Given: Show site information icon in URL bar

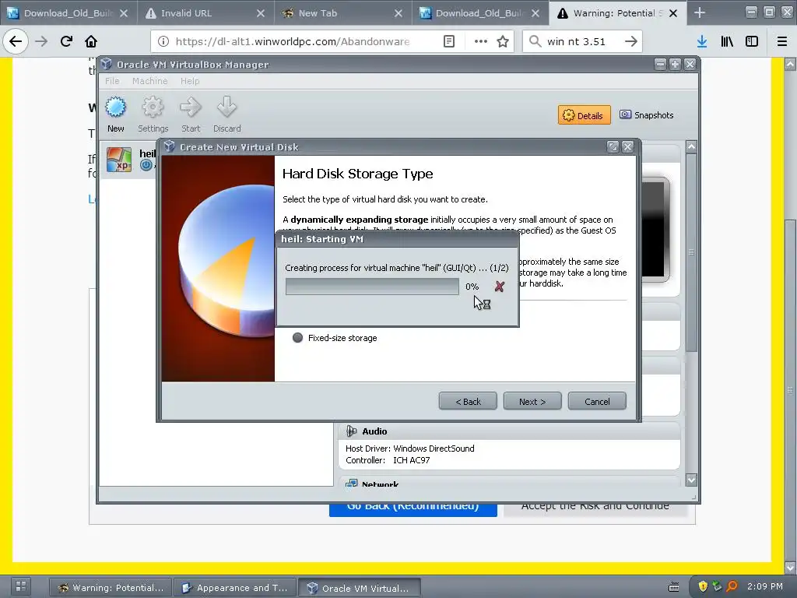Looking at the screenshot, I should pyautogui.click(x=163, y=41).
